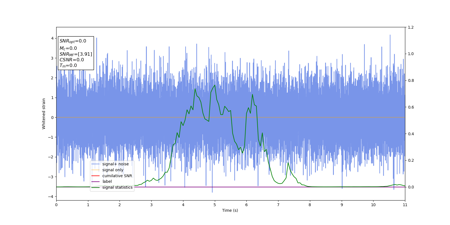This screenshot has width=450, height=225.
Task: Click the SNRopt=0.0 annotation text
Action: [73, 41]
